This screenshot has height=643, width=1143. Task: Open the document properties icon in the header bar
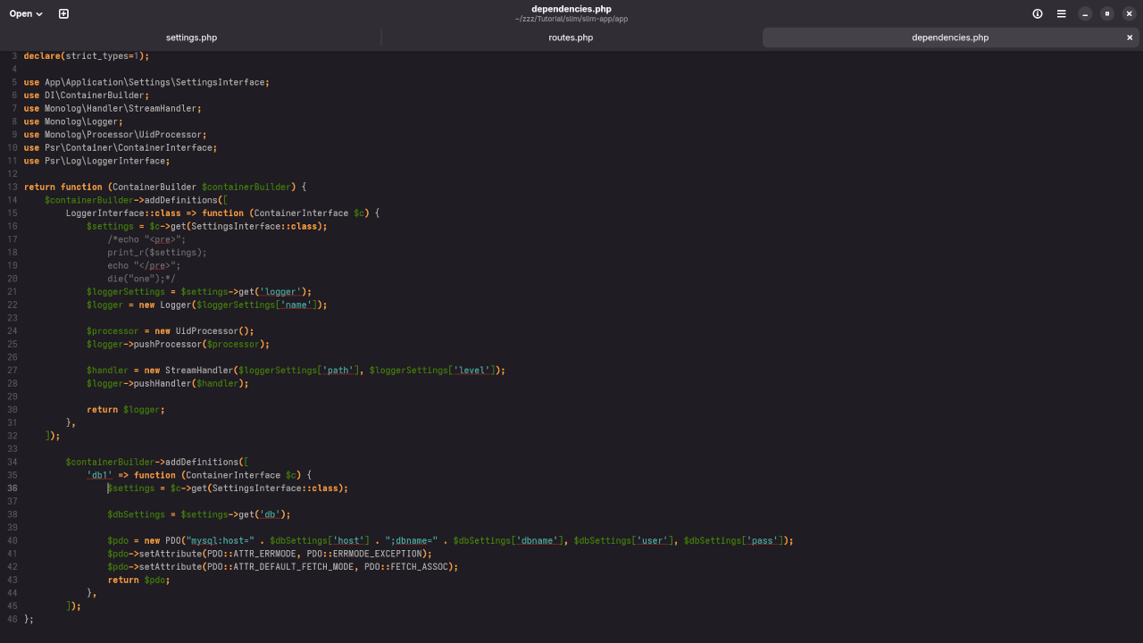click(x=1038, y=13)
